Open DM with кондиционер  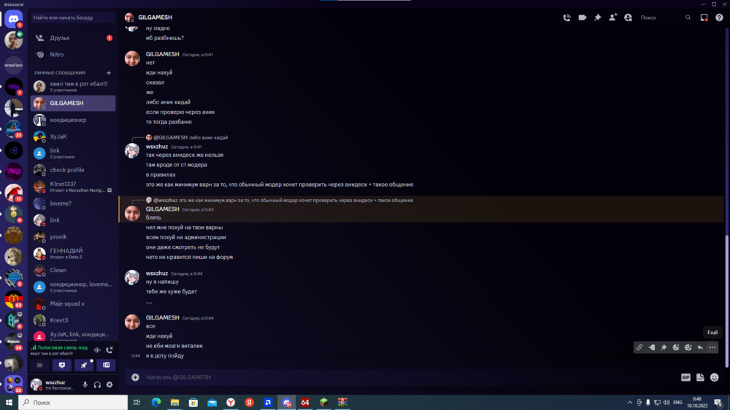73,120
